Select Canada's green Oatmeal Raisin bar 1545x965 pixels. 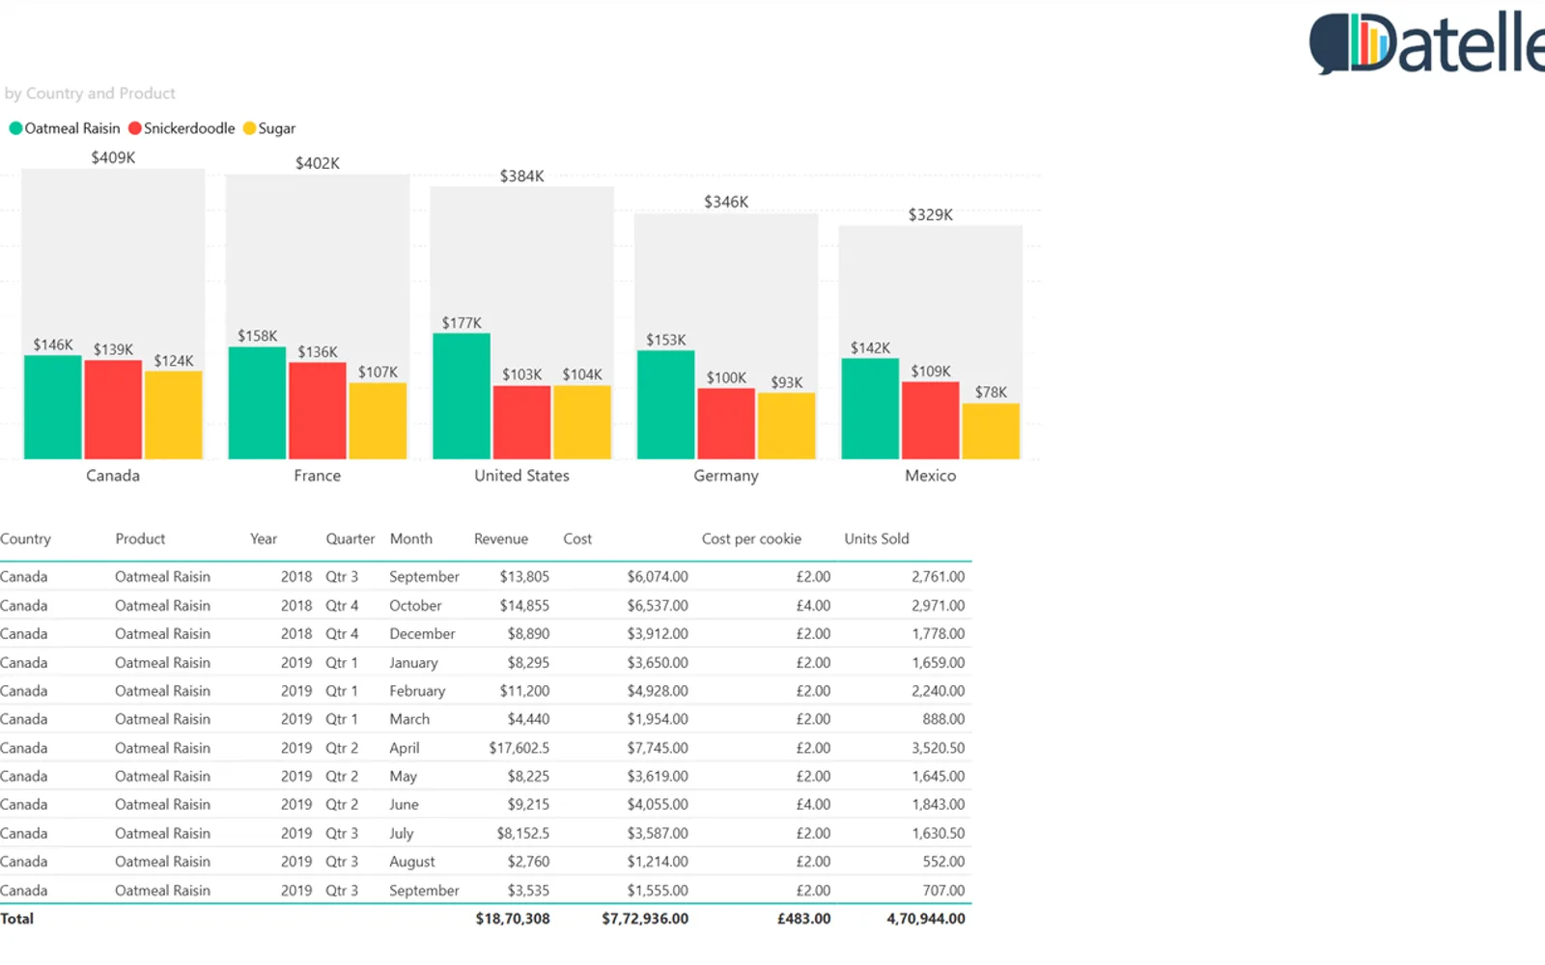pos(53,407)
